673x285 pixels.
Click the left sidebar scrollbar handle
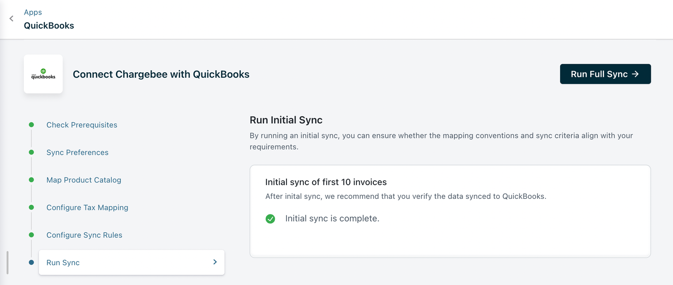[x=8, y=262]
